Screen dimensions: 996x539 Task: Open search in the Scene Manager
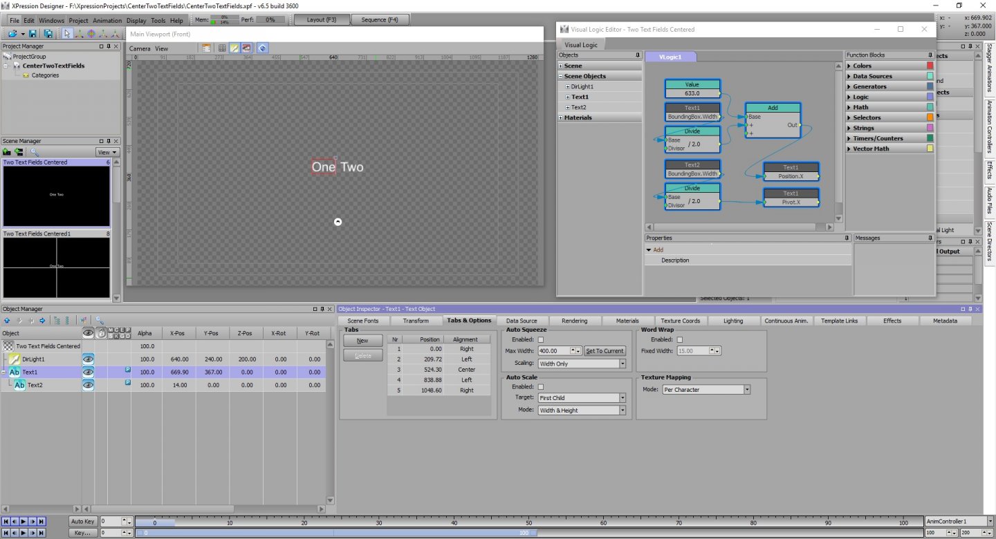pos(35,152)
